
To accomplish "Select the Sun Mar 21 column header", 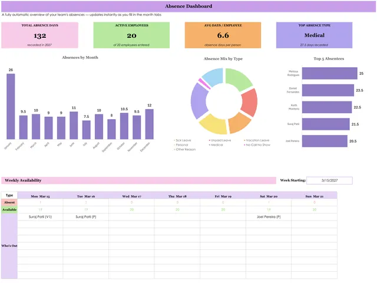I will tap(314, 196).
